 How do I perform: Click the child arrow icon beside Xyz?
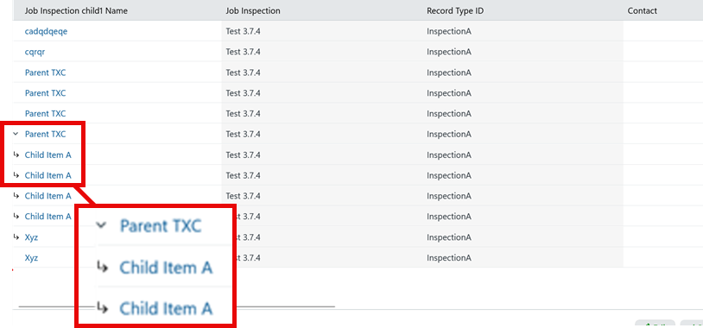(x=16, y=237)
